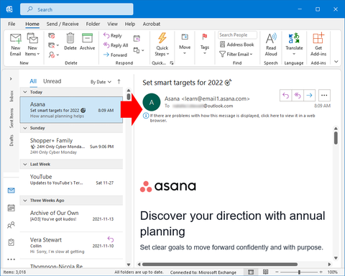The image size is (345, 276).
Task: Switch to Calendar view icon
Action: (x=11, y=208)
